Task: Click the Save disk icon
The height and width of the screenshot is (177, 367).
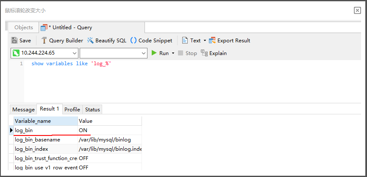Action: tap(14, 41)
